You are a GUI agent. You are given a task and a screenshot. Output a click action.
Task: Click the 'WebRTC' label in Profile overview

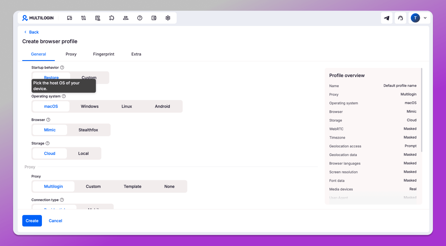[x=336, y=129]
